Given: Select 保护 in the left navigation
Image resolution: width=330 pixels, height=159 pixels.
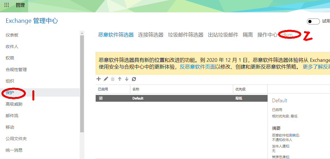Looking at the screenshot, I should pyautogui.click(x=10, y=92).
